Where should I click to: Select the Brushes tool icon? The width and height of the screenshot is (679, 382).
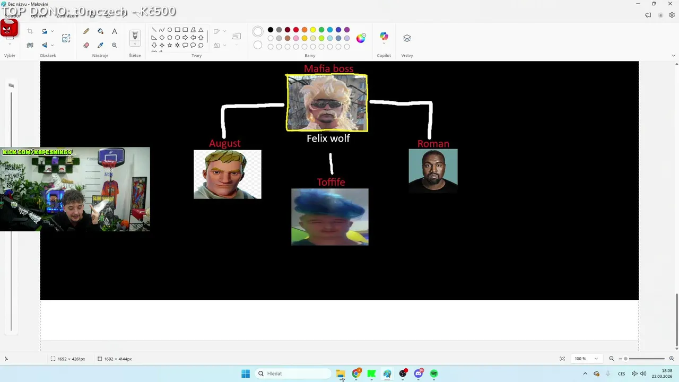pyautogui.click(x=135, y=35)
